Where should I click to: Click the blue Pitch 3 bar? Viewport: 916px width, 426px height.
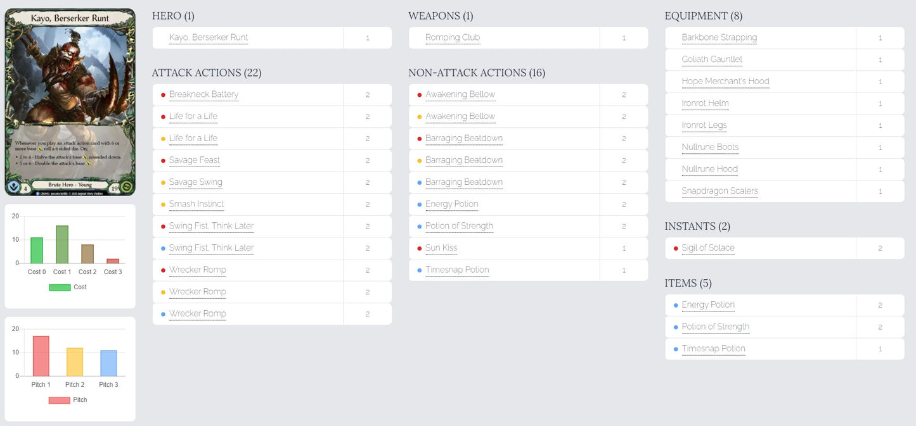(x=108, y=363)
